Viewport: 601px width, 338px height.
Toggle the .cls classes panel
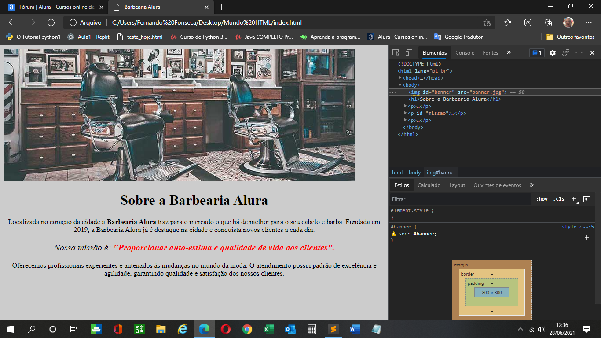(x=559, y=199)
